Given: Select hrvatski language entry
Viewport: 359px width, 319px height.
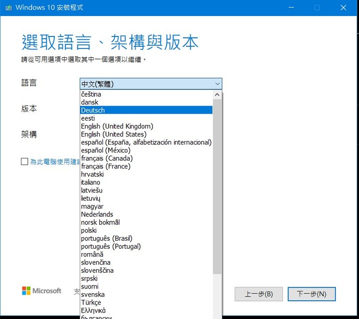Looking at the screenshot, I should 147,174.
